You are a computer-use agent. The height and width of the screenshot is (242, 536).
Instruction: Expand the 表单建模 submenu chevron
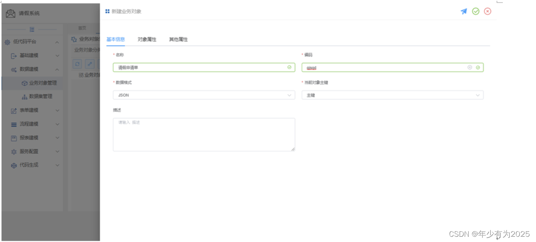[x=57, y=110]
